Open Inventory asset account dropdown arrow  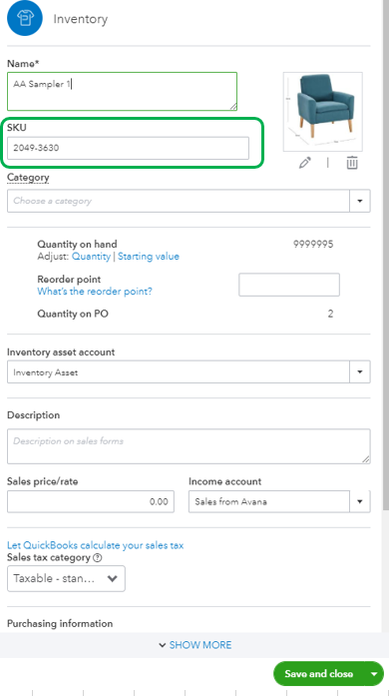[x=360, y=372]
